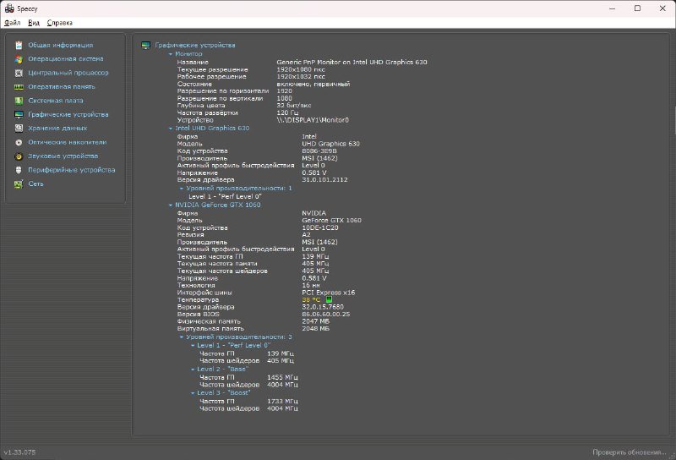676x460 pixels.
Task: Open the Центральный процессор page
Action: 68,73
